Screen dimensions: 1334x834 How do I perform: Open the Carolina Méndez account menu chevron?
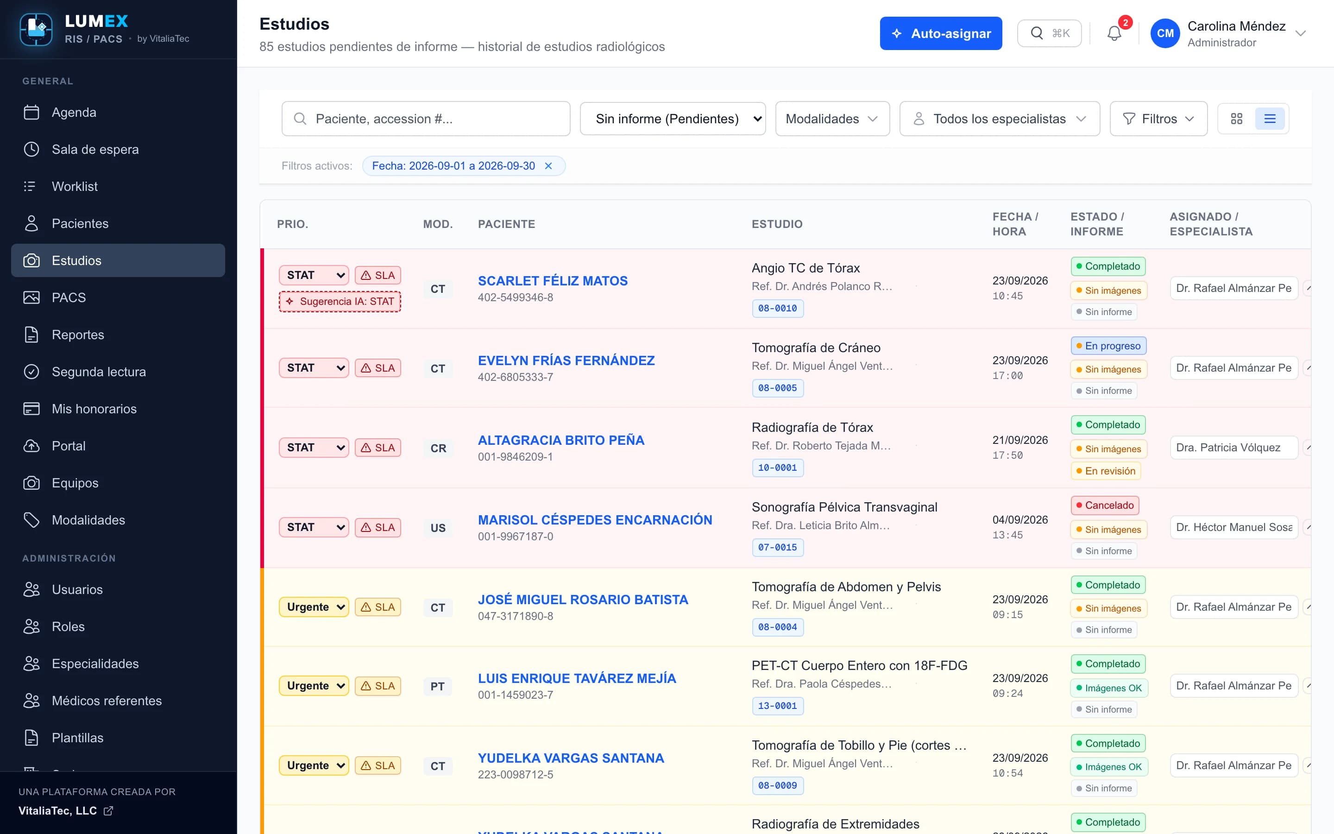click(x=1301, y=33)
